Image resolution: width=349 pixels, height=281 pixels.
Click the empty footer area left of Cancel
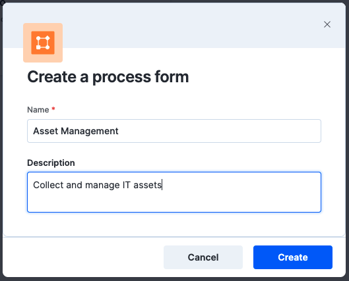click(82, 257)
